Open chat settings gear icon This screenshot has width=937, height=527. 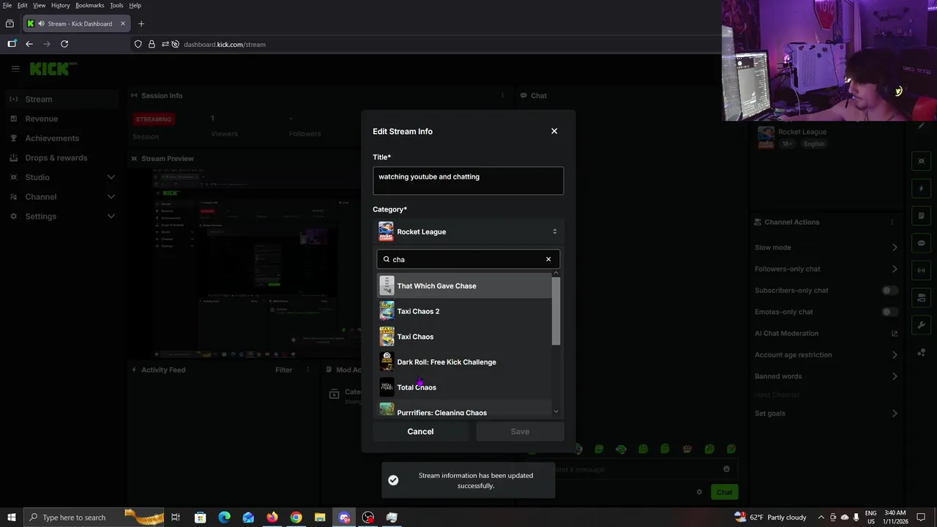pyautogui.click(x=699, y=492)
